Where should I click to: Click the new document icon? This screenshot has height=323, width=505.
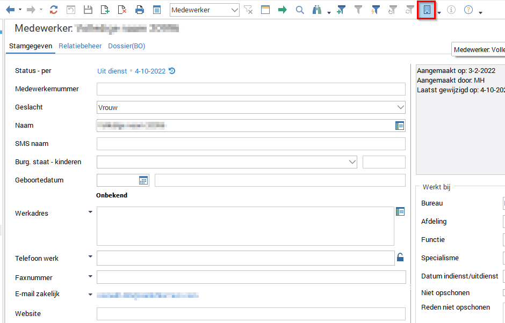pyautogui.click(x=105, y=10)
